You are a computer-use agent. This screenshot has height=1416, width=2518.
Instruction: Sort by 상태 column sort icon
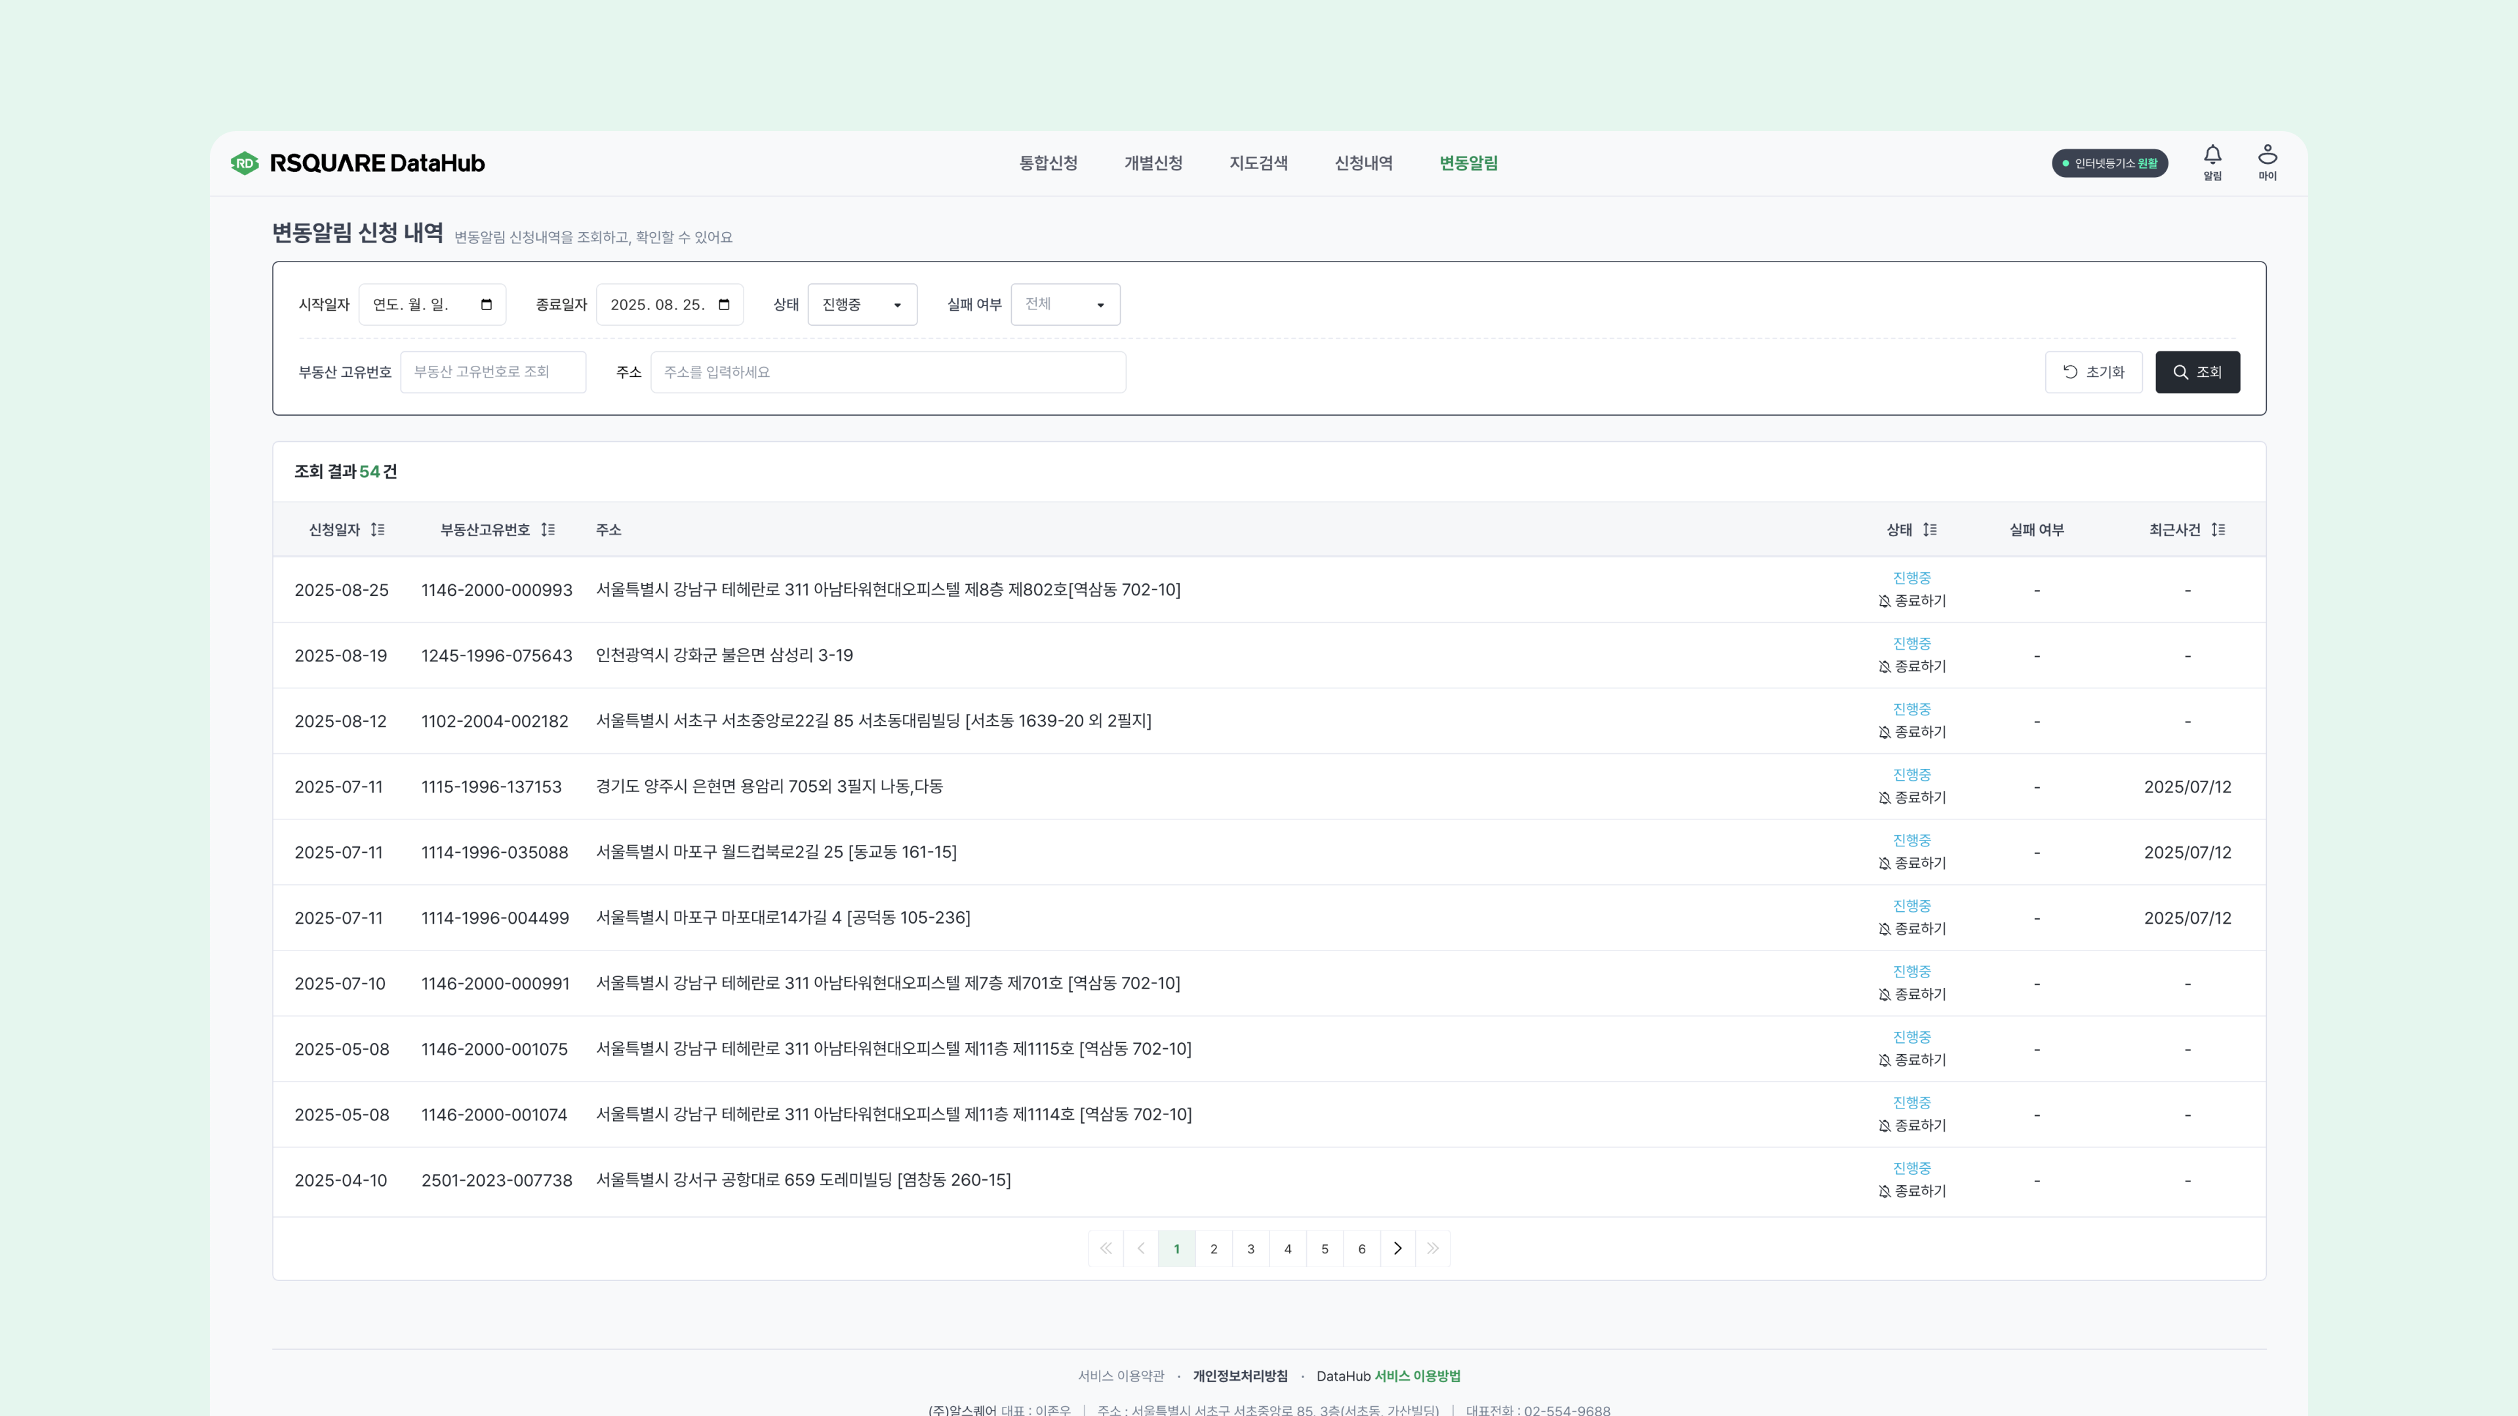(1928, 530)
